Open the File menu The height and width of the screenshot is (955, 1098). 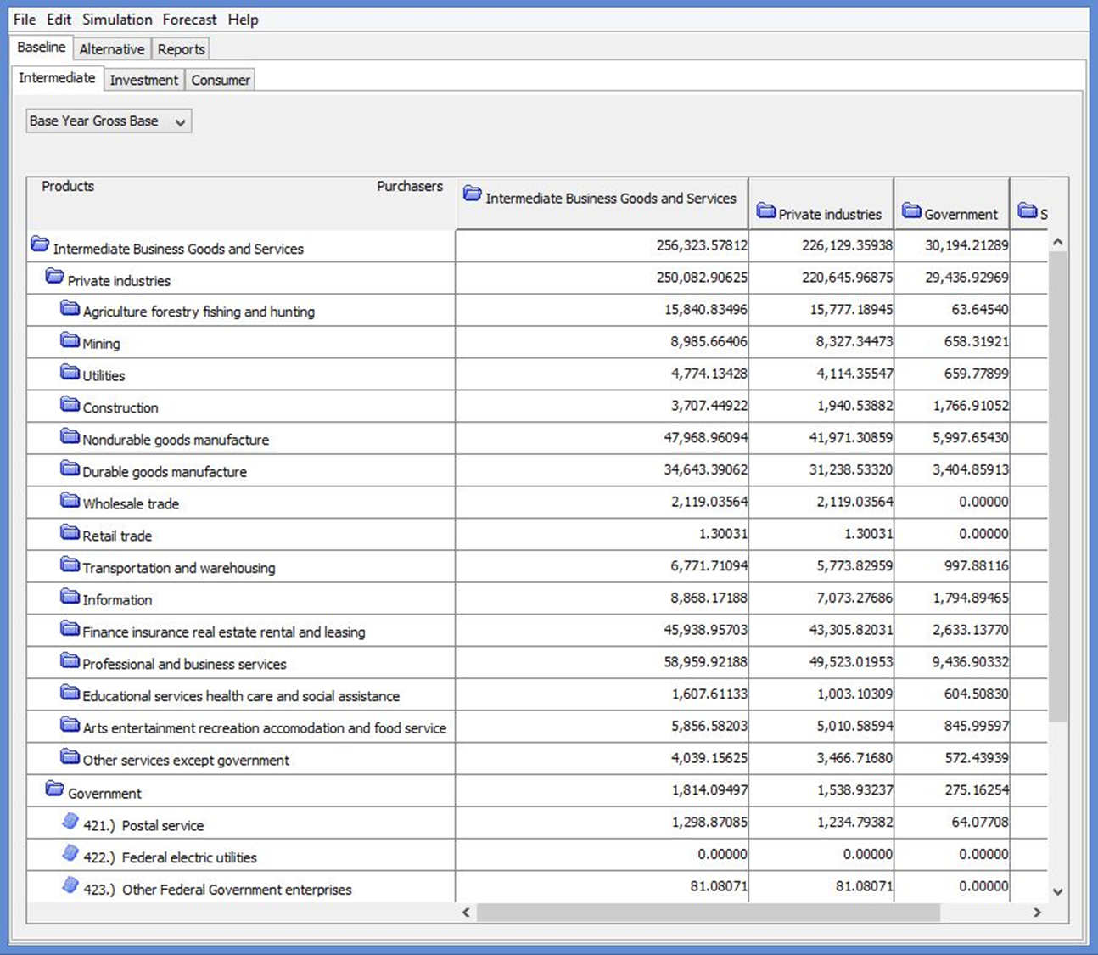pos(25,20)
